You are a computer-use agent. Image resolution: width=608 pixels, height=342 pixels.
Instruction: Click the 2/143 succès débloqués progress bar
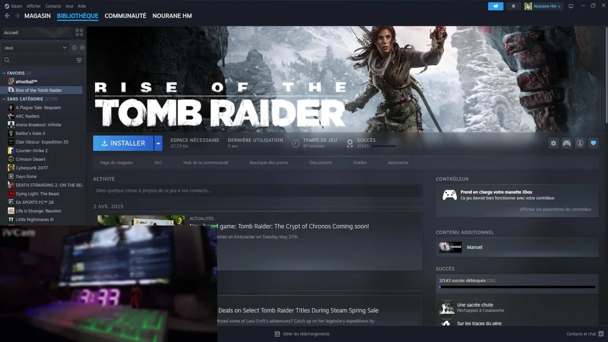pos(517,287)
